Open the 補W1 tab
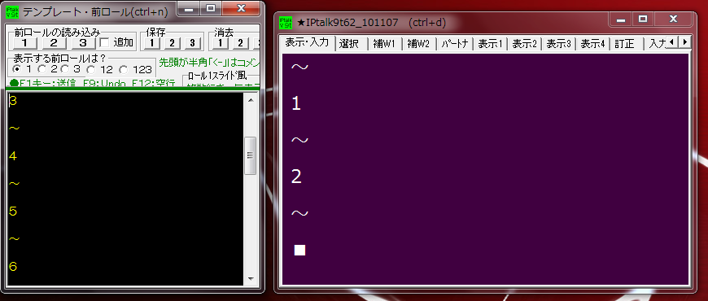 (384, 44)
